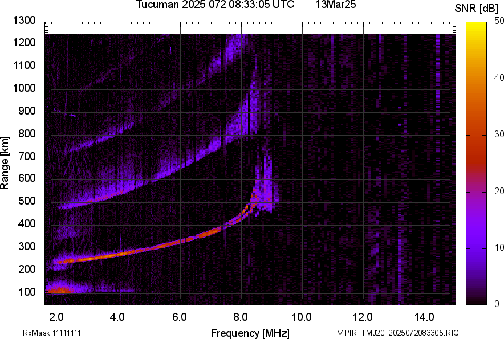The height and width of the screenshot is (339, 504).
Task: Click the Range [km] axis label
Action: click(x=5, y=163)
